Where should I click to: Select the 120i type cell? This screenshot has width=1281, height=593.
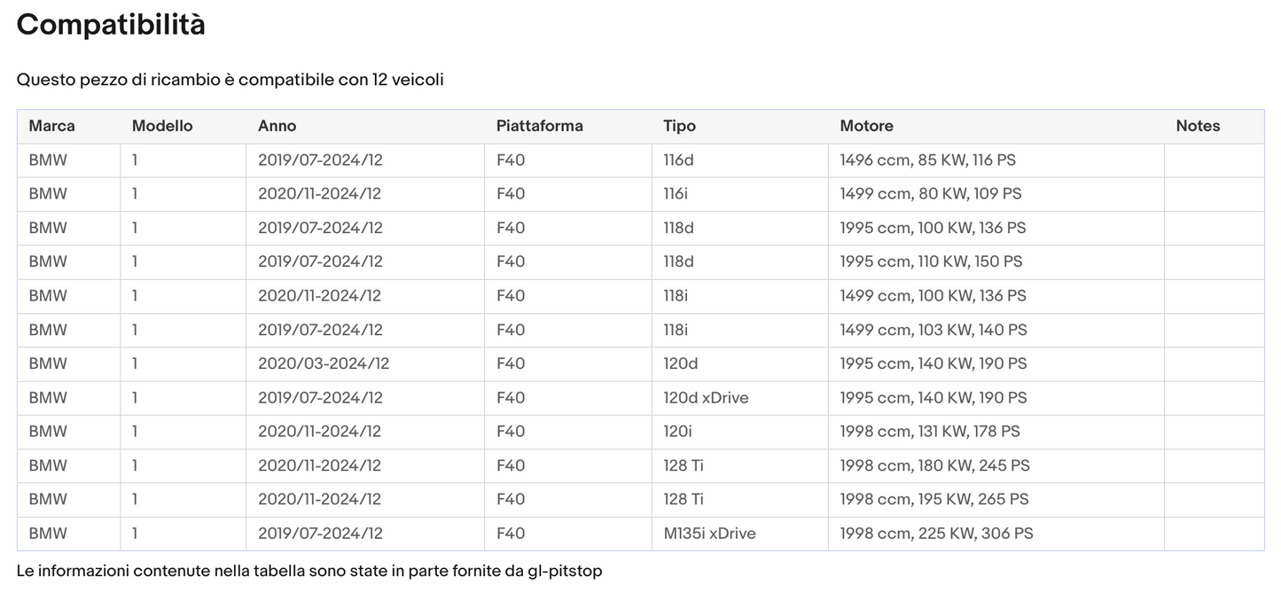[677, 432]
